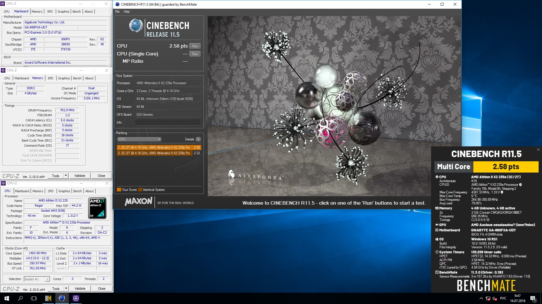
Task: Click the 'Identical System' legend swatch
Action: [x=140, y=190]
